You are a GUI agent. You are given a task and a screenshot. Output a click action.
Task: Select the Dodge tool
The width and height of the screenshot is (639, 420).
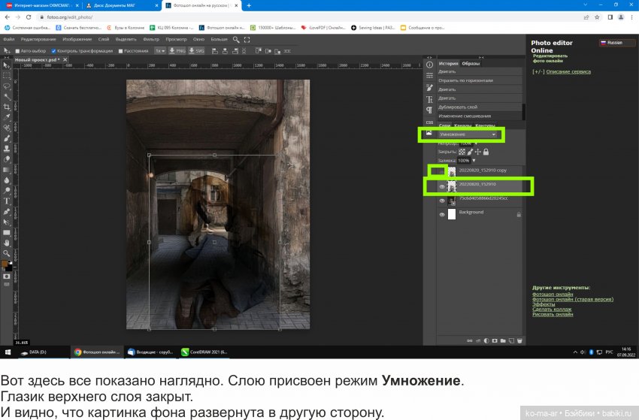(x=7, y=191)
